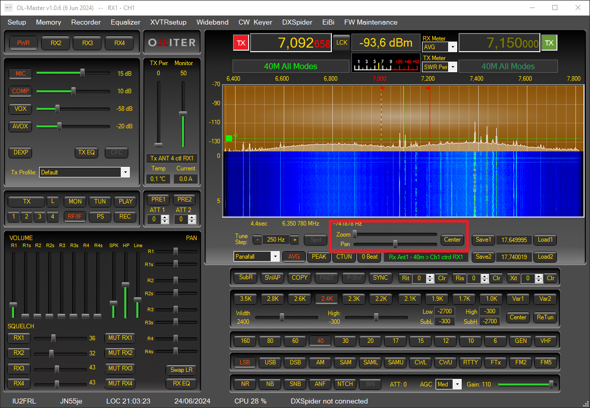Enable the PRE1 preamplifier
Viewport: 590px width, 408px height.
tap(157, 199)
